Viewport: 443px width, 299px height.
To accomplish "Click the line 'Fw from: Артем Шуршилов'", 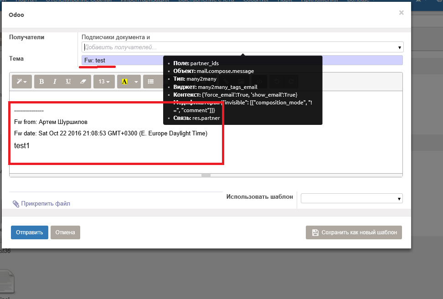I will click(x=51, y=122).
